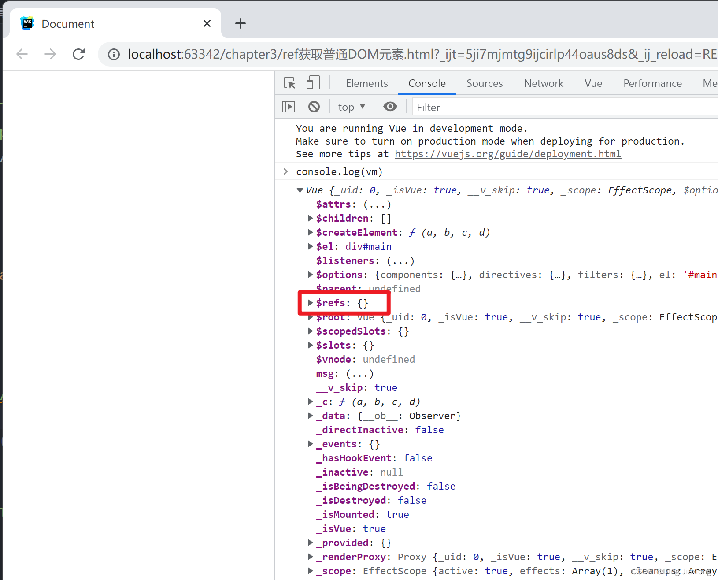Screen dimensions: 718x580
Task: Create a live expression with the eye icon
Action: pyautogui.click(x=390, y=106)
